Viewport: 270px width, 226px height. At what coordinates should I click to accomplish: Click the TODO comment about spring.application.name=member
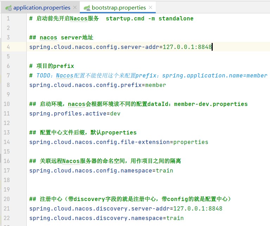(x=148, y=75)
